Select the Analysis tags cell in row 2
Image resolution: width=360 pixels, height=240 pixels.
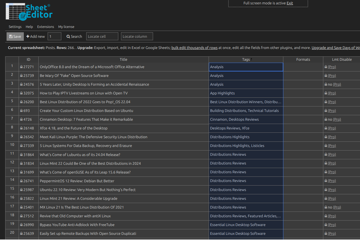click(x=246, y=76)
